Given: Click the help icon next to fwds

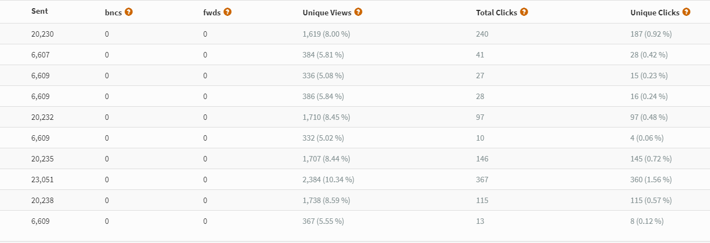Looking at the screenshot, I should click(x=227, y=11).
